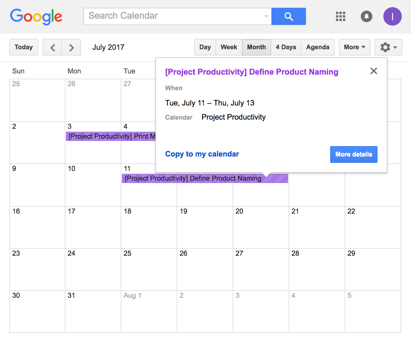Go to the previous month

coord(52,47)
